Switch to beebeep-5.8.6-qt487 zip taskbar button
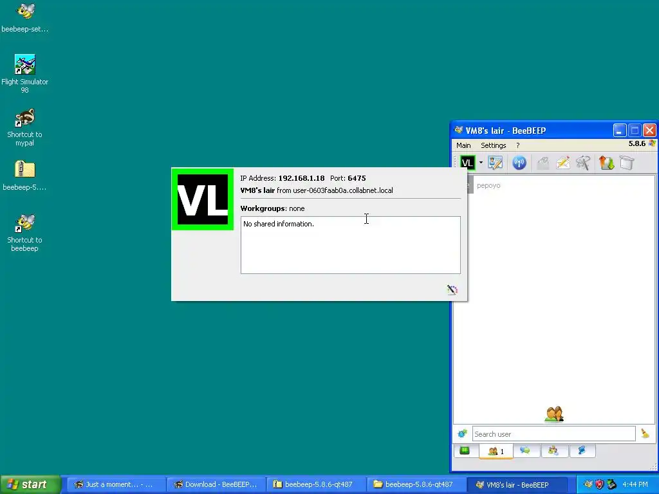Viewport: 659px width, 494px height. pyautogui.click(x=316, y=484)
